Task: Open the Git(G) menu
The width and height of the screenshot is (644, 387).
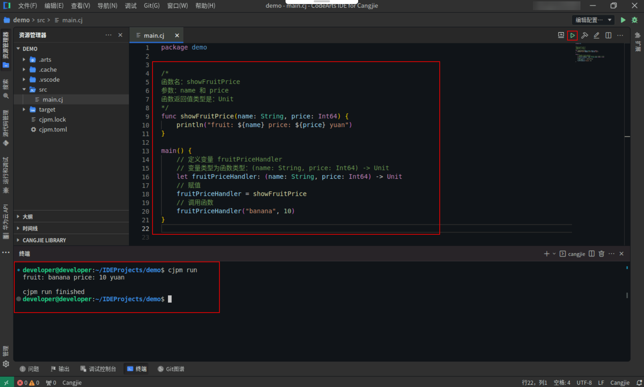Action: point(152,6)
